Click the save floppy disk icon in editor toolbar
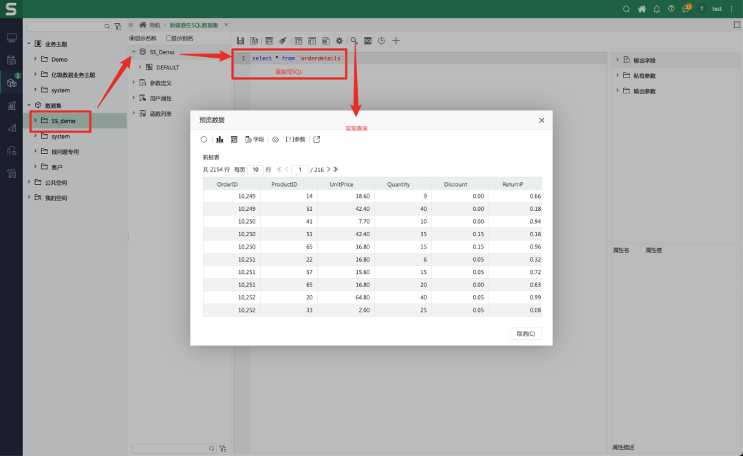743x456 pixels. (x=240, y=41)
